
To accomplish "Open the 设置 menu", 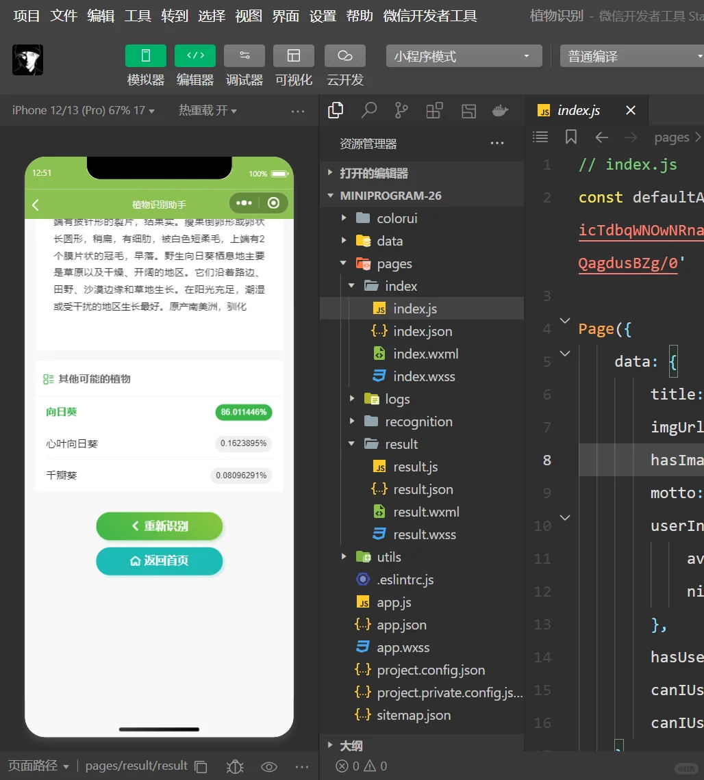I will click(x=323, y=16).
